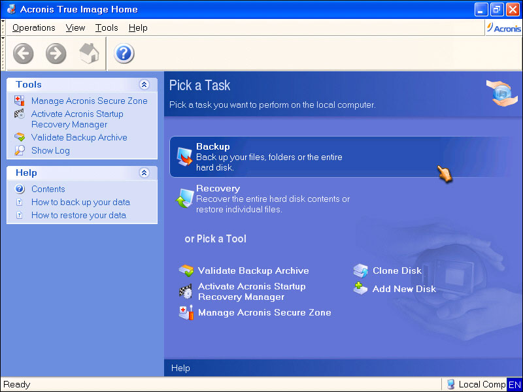Launch Activate Acronis Startup Recovery Manager from Pick a Tool

tap(252, 291)
